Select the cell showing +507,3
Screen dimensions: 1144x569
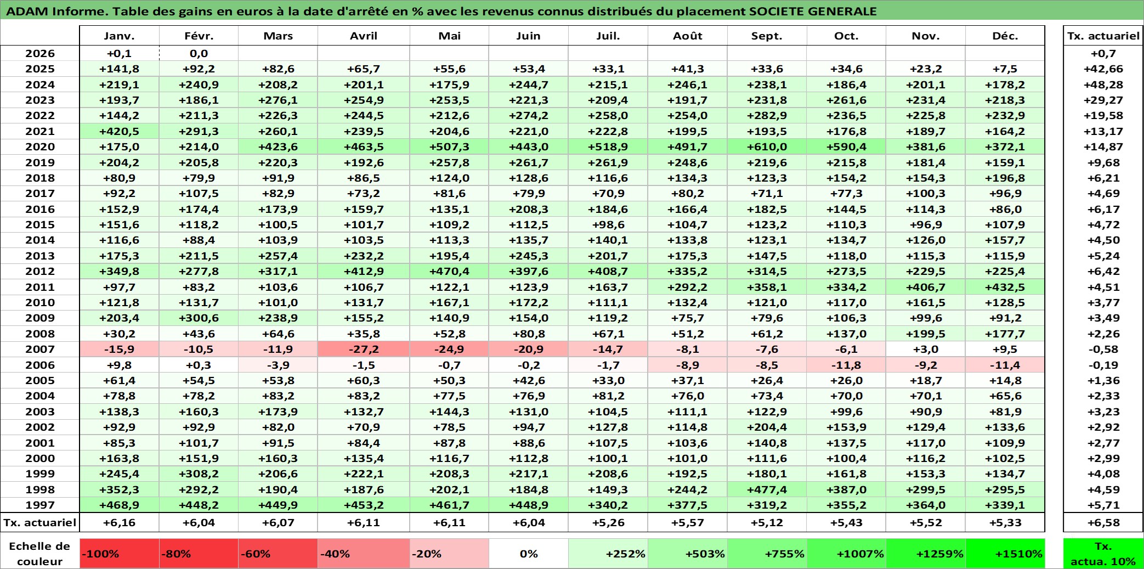point(449,147)
